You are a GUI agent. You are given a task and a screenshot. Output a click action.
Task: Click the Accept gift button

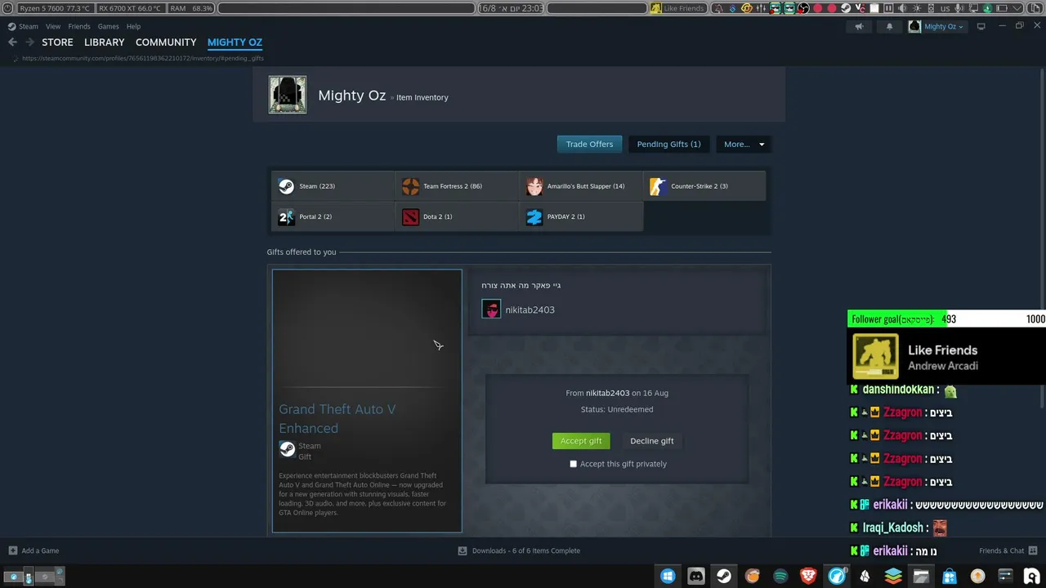tap(581, 441)
